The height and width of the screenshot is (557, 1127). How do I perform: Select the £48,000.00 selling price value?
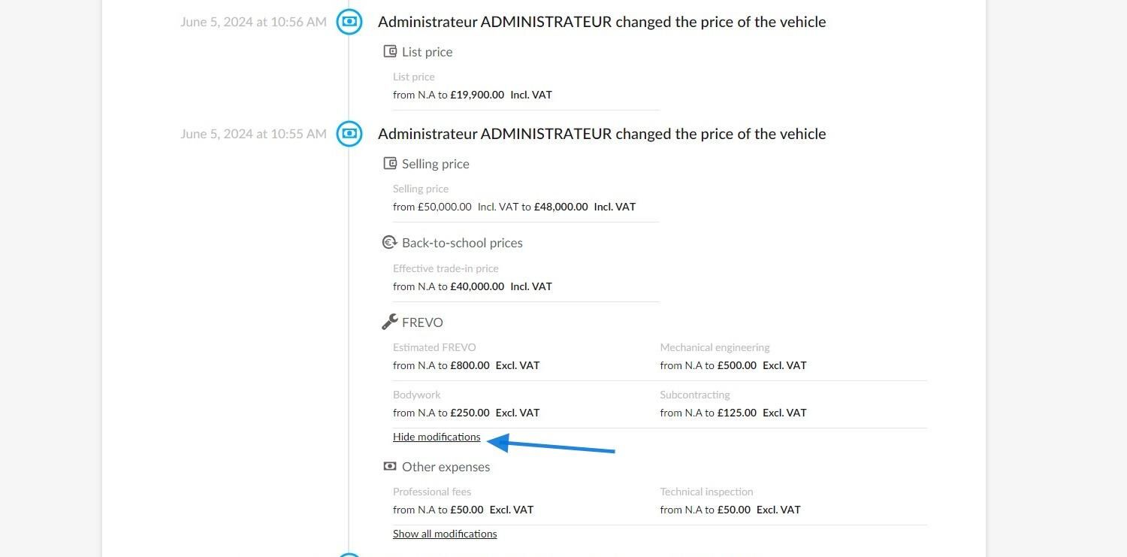(561, 207)
